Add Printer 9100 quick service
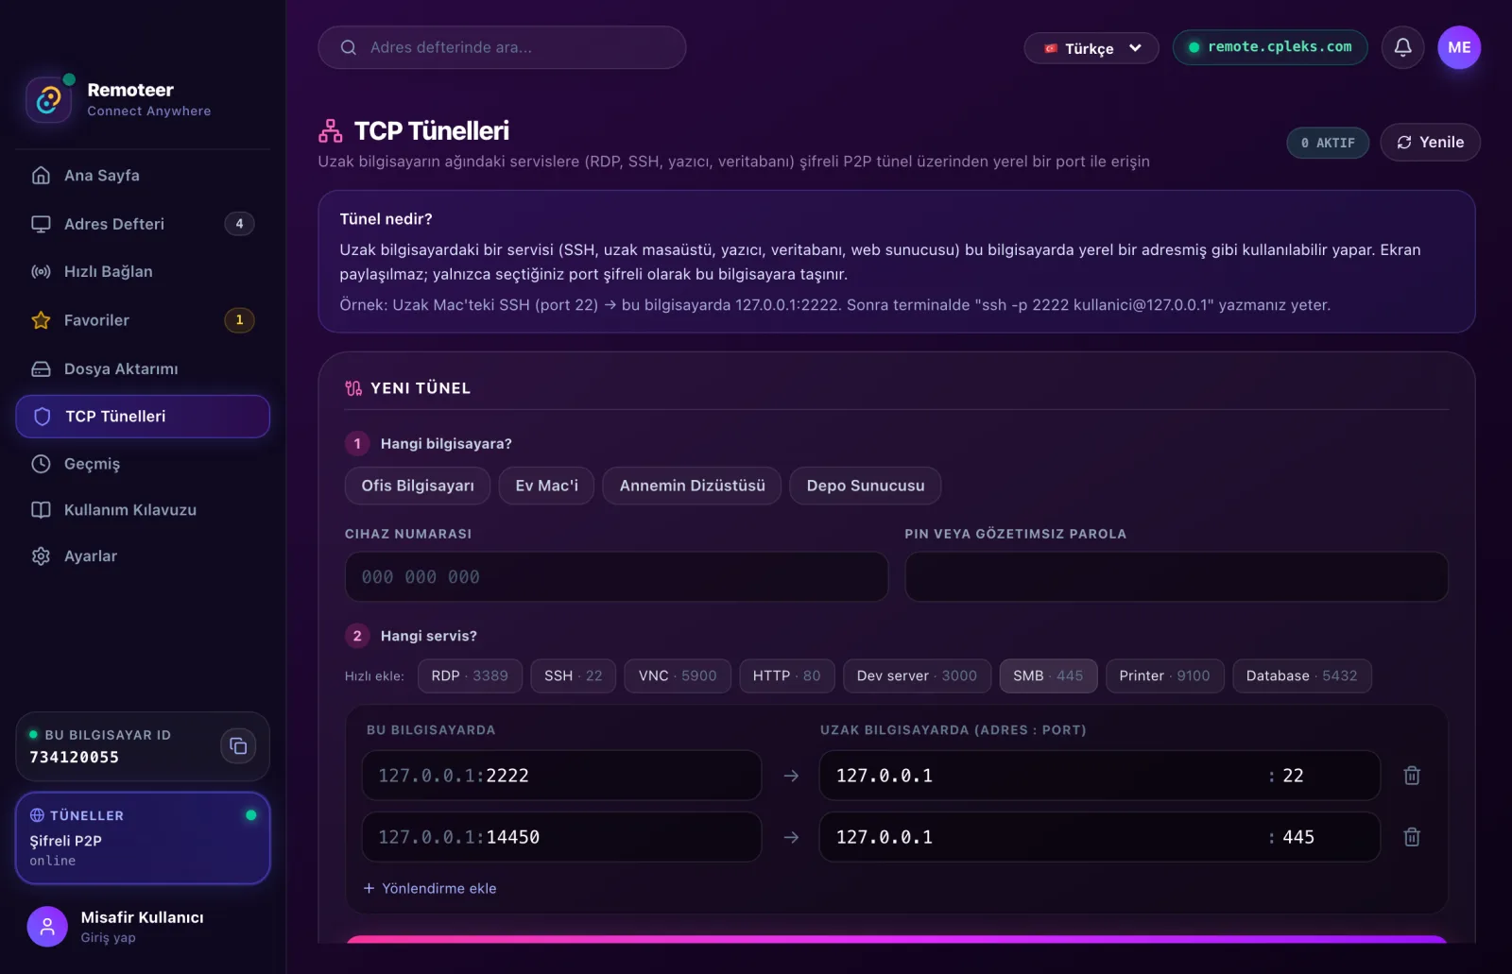Screen dimensions: 1512x974 (1164, 675)
